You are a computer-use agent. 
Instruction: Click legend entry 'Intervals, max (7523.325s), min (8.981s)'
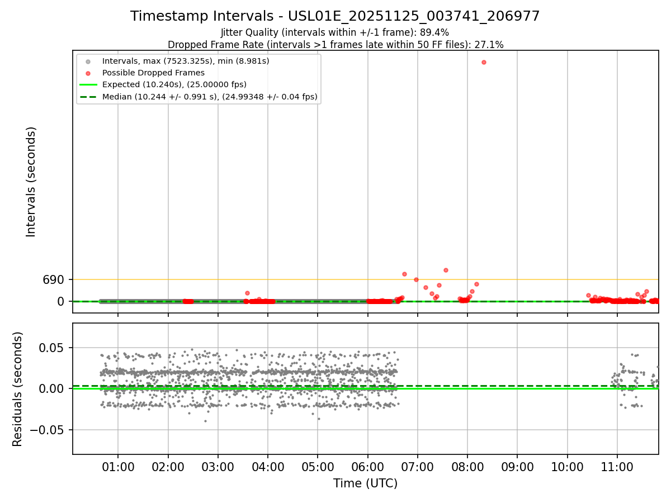[x=186, y=61]
